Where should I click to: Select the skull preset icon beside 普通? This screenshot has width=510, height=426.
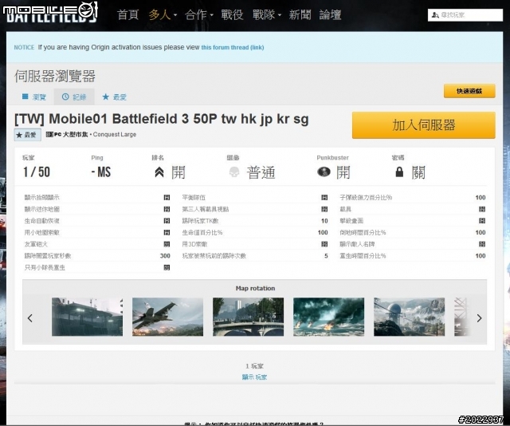(x=234, y=172)
